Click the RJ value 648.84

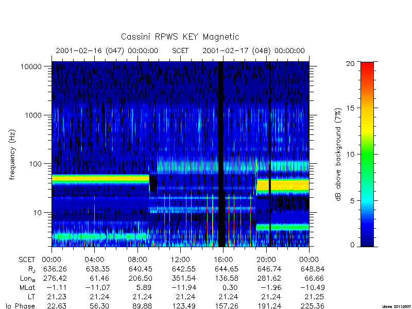click(313, 269)
